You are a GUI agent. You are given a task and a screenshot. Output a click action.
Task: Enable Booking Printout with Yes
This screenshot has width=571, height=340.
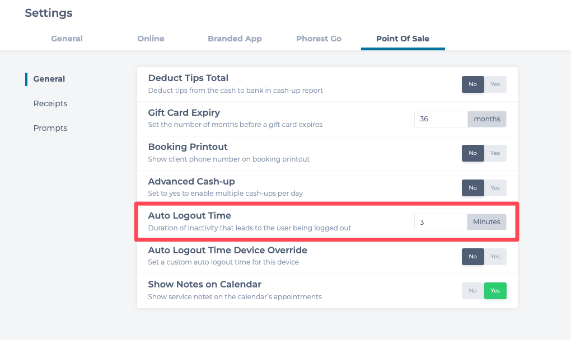pyautogui.click(x=495, y=153)
